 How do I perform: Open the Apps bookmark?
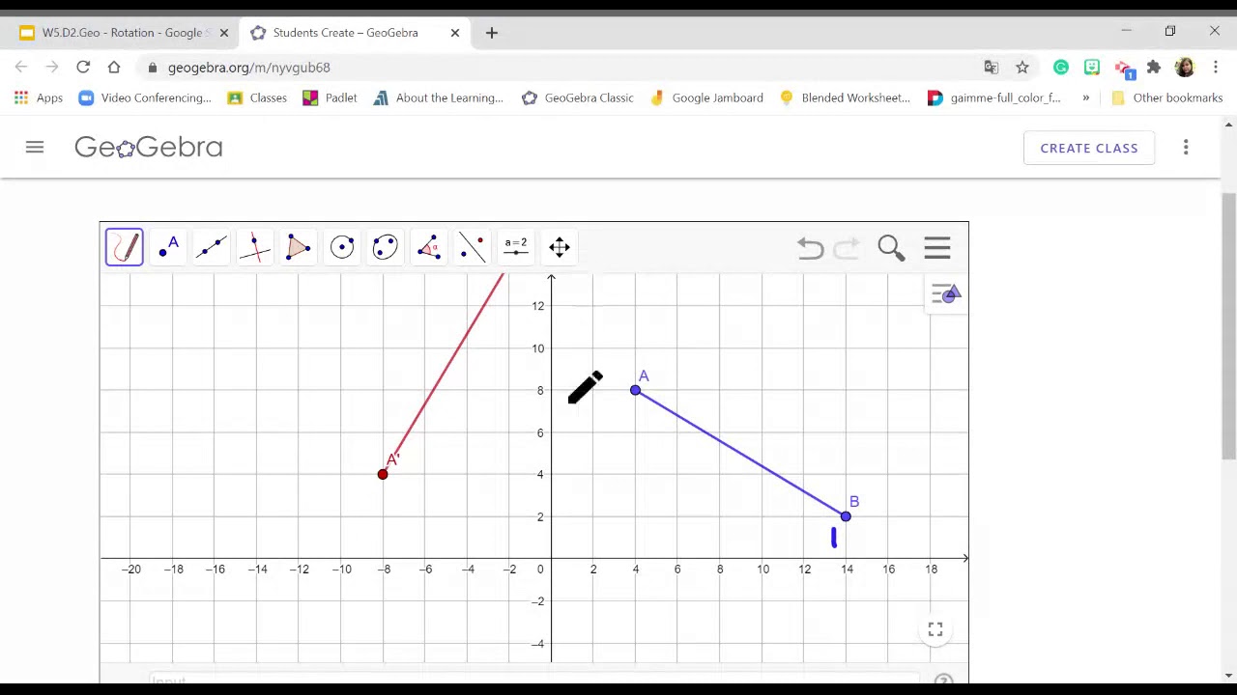tap(39, 97)
